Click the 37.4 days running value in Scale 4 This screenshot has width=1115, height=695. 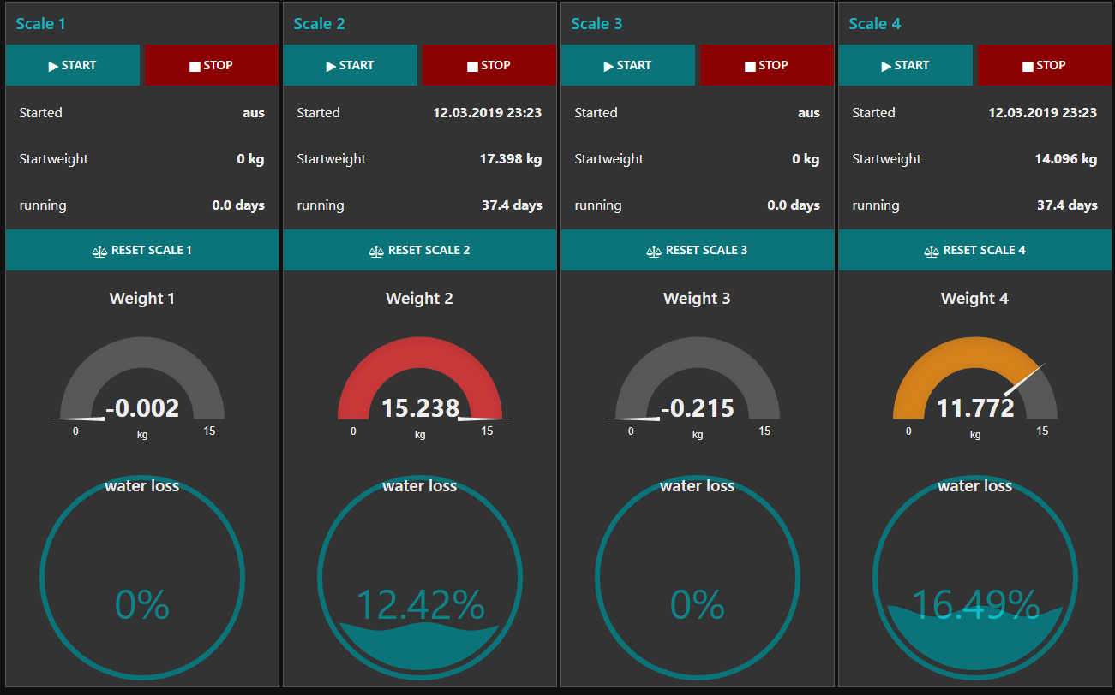click(1068, 205)
